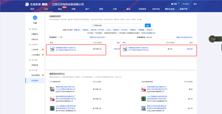Select 流量概况 in the left sidebar

click(35, 34)
